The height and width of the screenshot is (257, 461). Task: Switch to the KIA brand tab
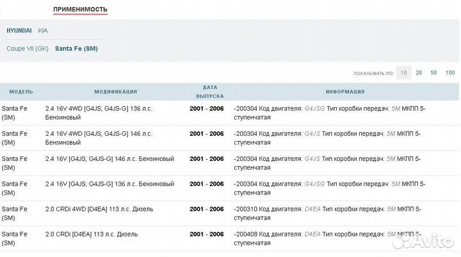tap(43, 31)
